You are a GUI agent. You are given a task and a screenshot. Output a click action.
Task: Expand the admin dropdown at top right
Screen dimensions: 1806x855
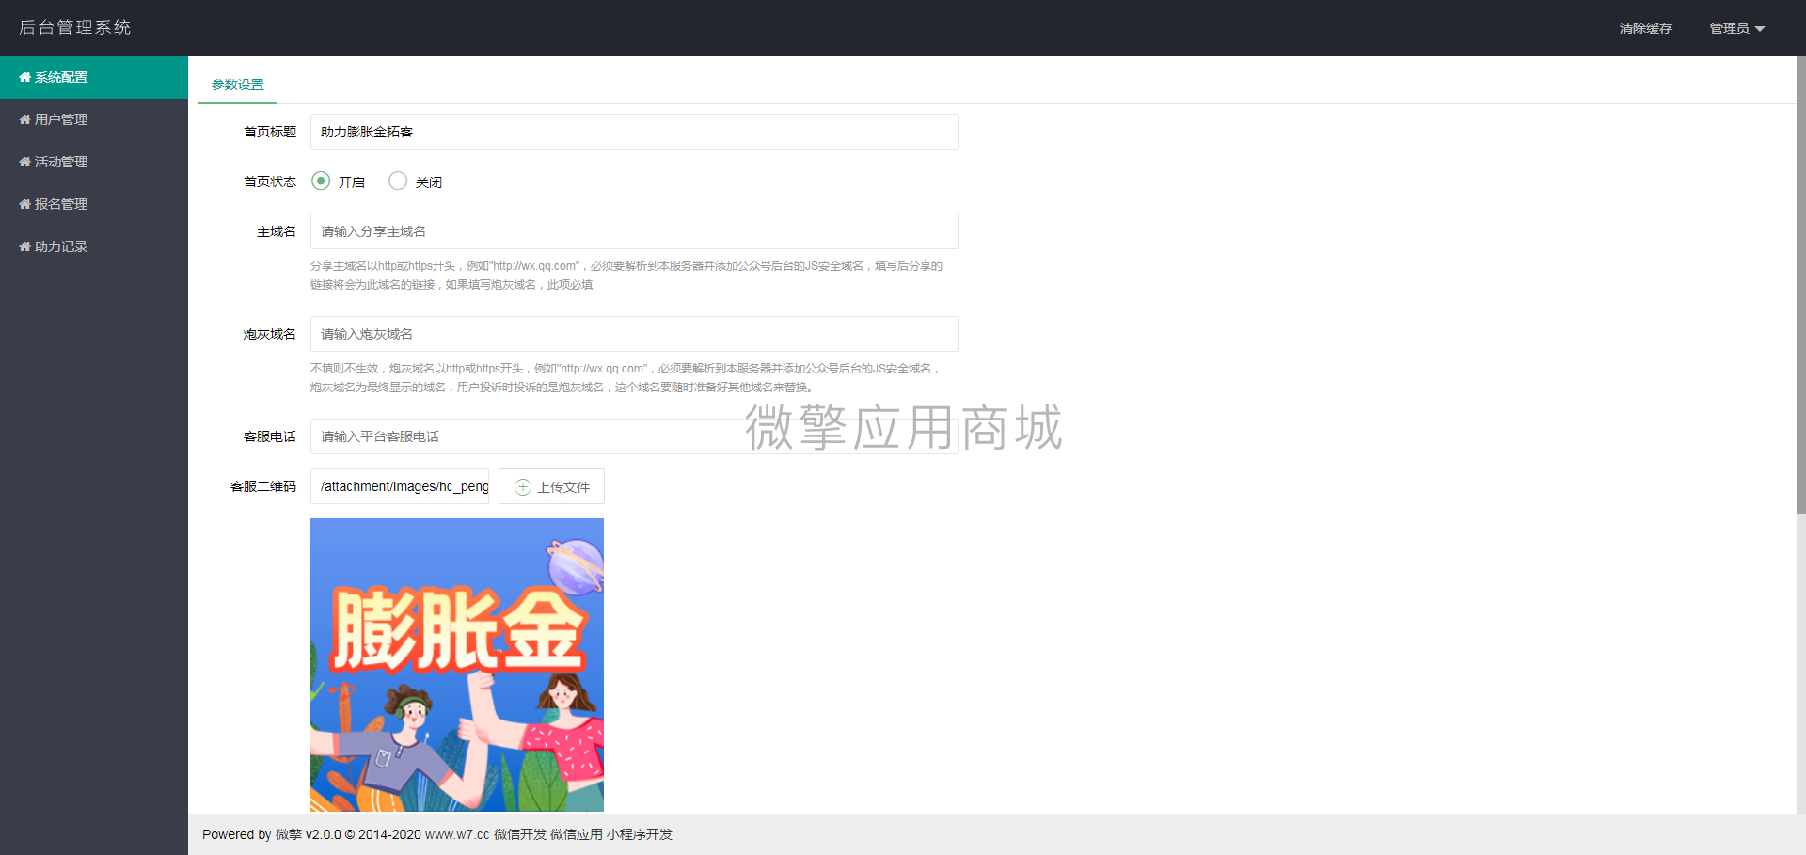click(1735, 28)
